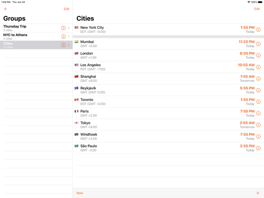Select New York City row name

click(92, 27)
